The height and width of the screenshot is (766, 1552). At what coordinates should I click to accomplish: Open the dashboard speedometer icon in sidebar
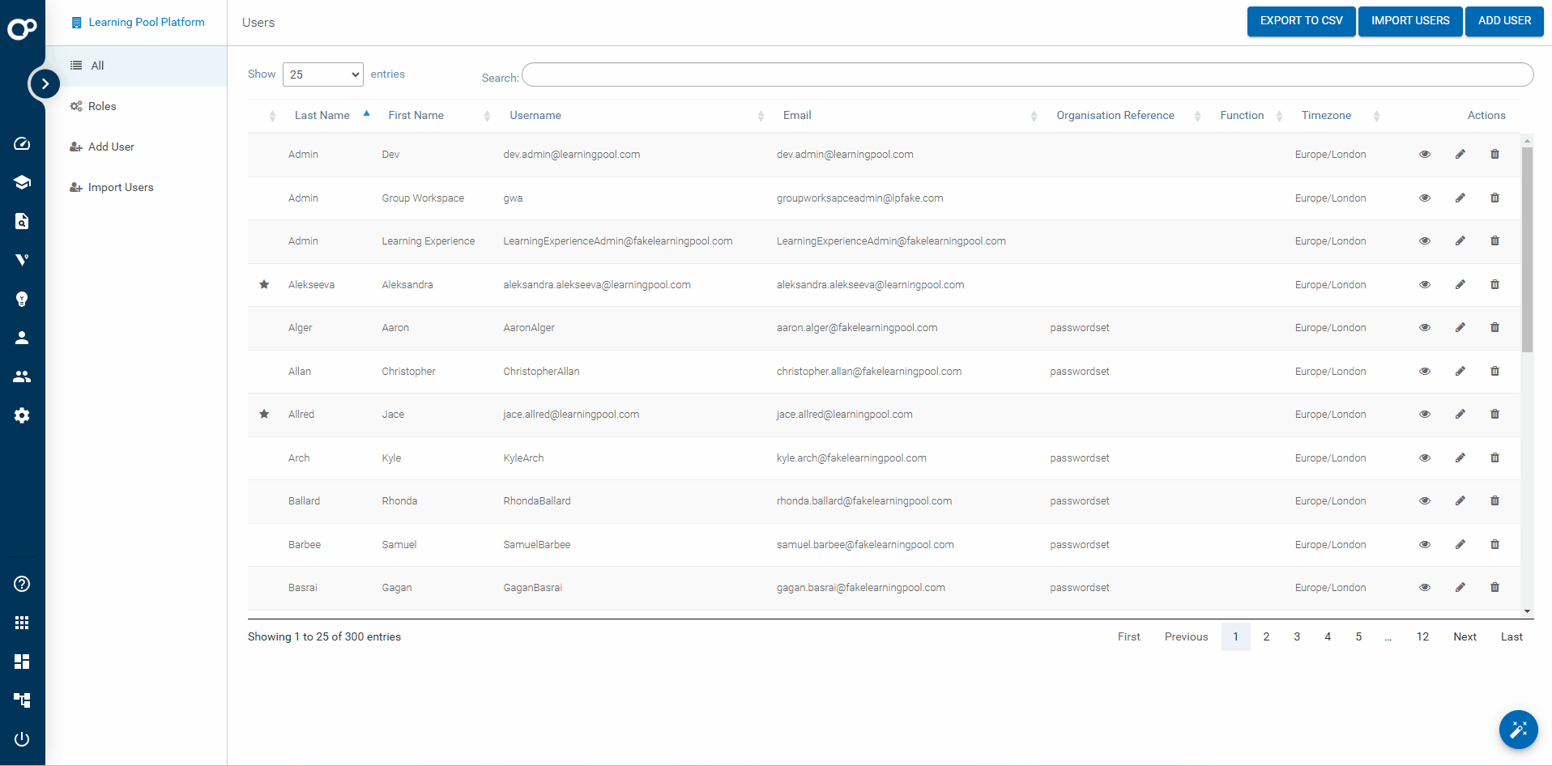[x=22, y=144]
